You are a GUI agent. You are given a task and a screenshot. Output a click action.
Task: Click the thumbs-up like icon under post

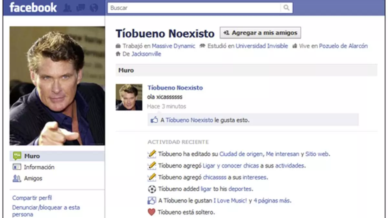pyautogui.click(x=154, y=120)
